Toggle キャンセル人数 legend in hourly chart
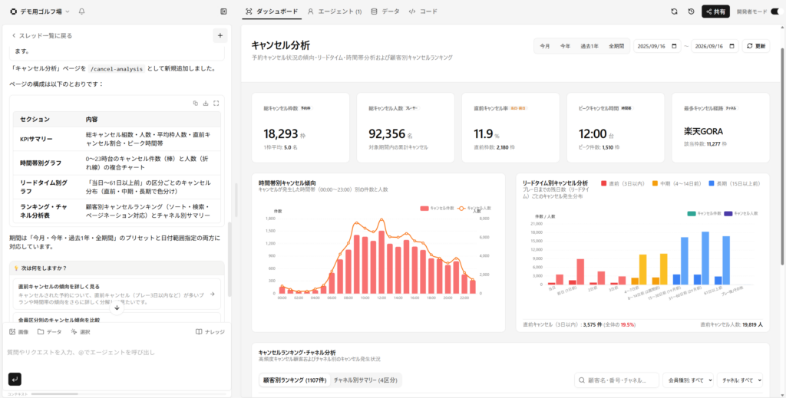This screenshot has height=398, width=786. coord(476,208)
